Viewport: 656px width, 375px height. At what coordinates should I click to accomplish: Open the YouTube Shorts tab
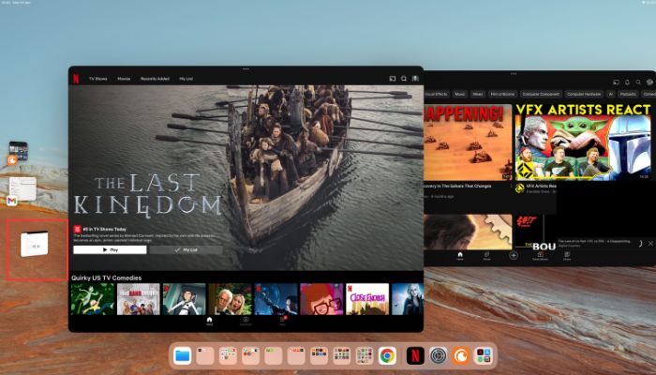486,256
